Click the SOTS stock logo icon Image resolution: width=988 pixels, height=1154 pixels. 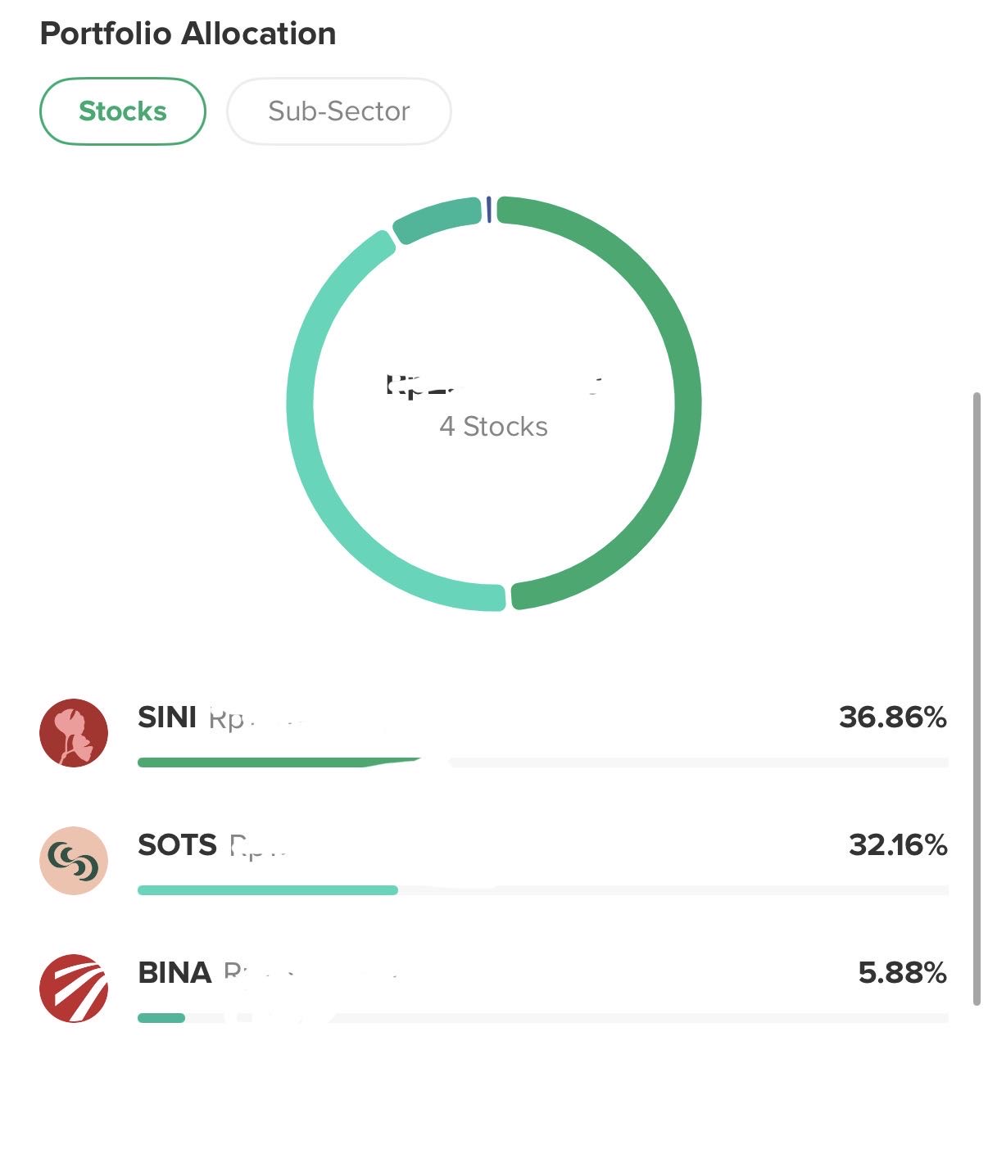tap(74, 861)
